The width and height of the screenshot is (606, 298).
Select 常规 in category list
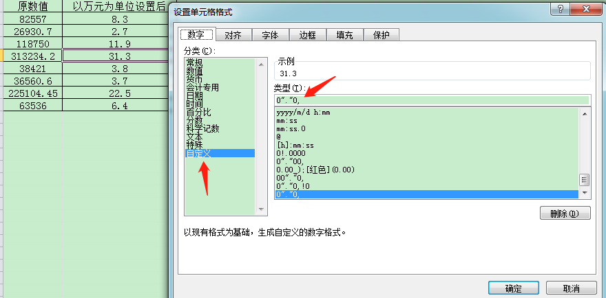(220, 62)
